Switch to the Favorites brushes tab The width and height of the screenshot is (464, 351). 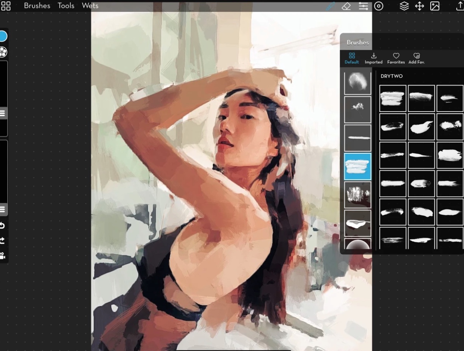tap(396, 58)
